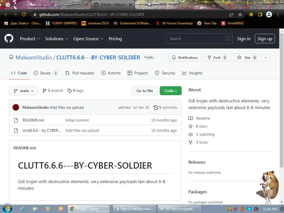Star the repository
The width and height of the screenshot is (284, 213).
(x=247, y=58)
